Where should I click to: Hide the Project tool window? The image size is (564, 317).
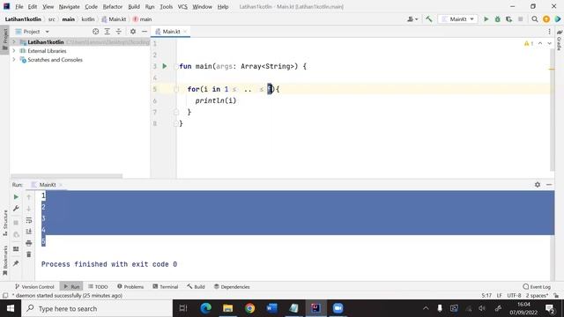(x=145, y=32)
